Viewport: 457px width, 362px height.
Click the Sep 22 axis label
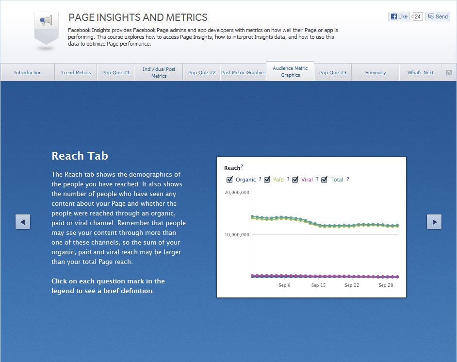pos(352,285)
